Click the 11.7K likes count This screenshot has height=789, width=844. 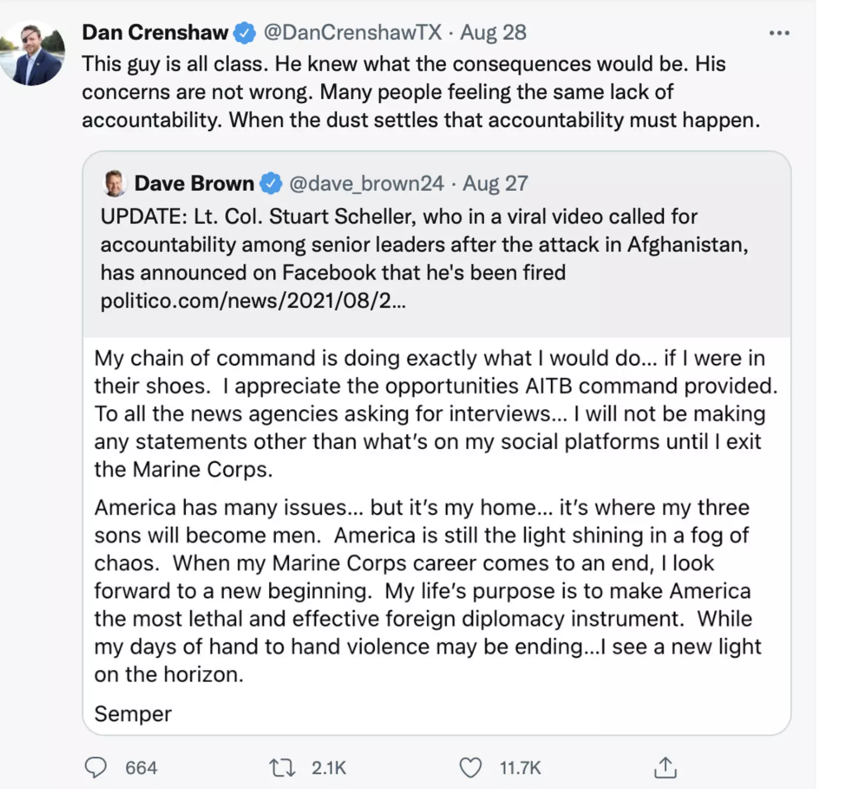[520, 768]
